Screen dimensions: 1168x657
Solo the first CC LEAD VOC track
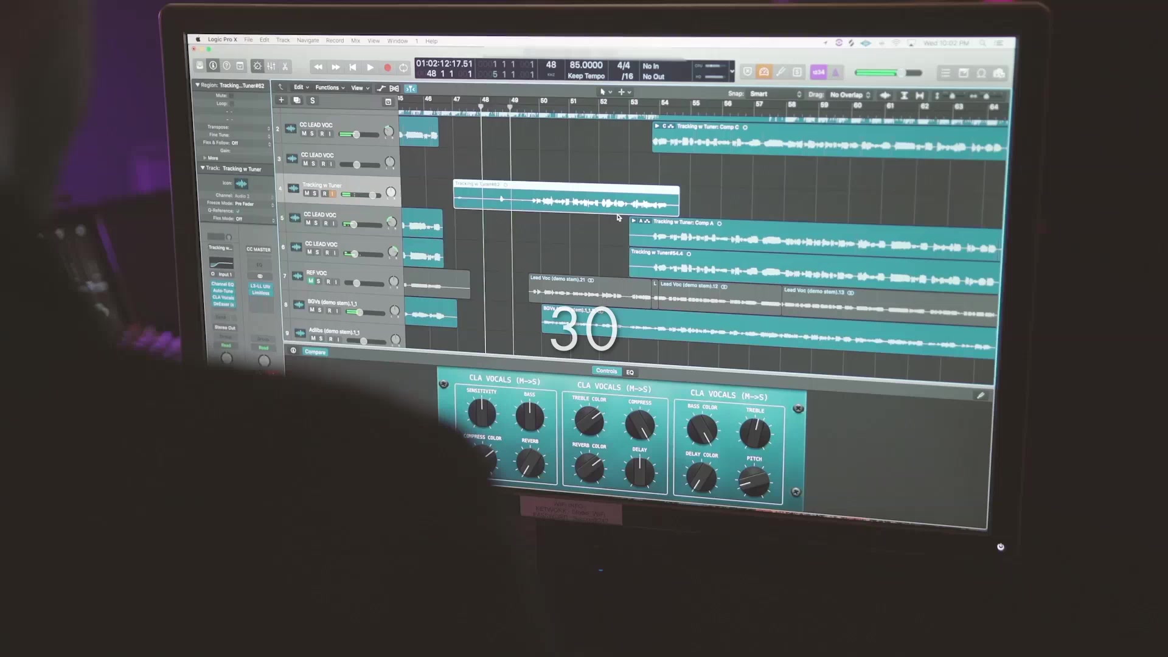coord(312,134)
